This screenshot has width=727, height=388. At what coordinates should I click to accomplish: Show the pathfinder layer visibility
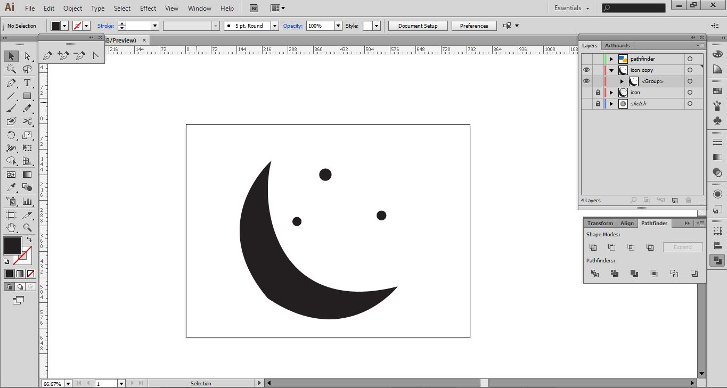586,59
